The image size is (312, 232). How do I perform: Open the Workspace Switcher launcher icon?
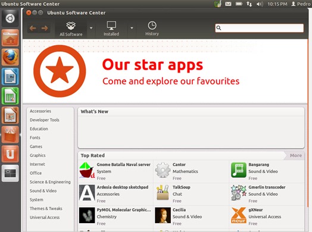click(10, 173)
